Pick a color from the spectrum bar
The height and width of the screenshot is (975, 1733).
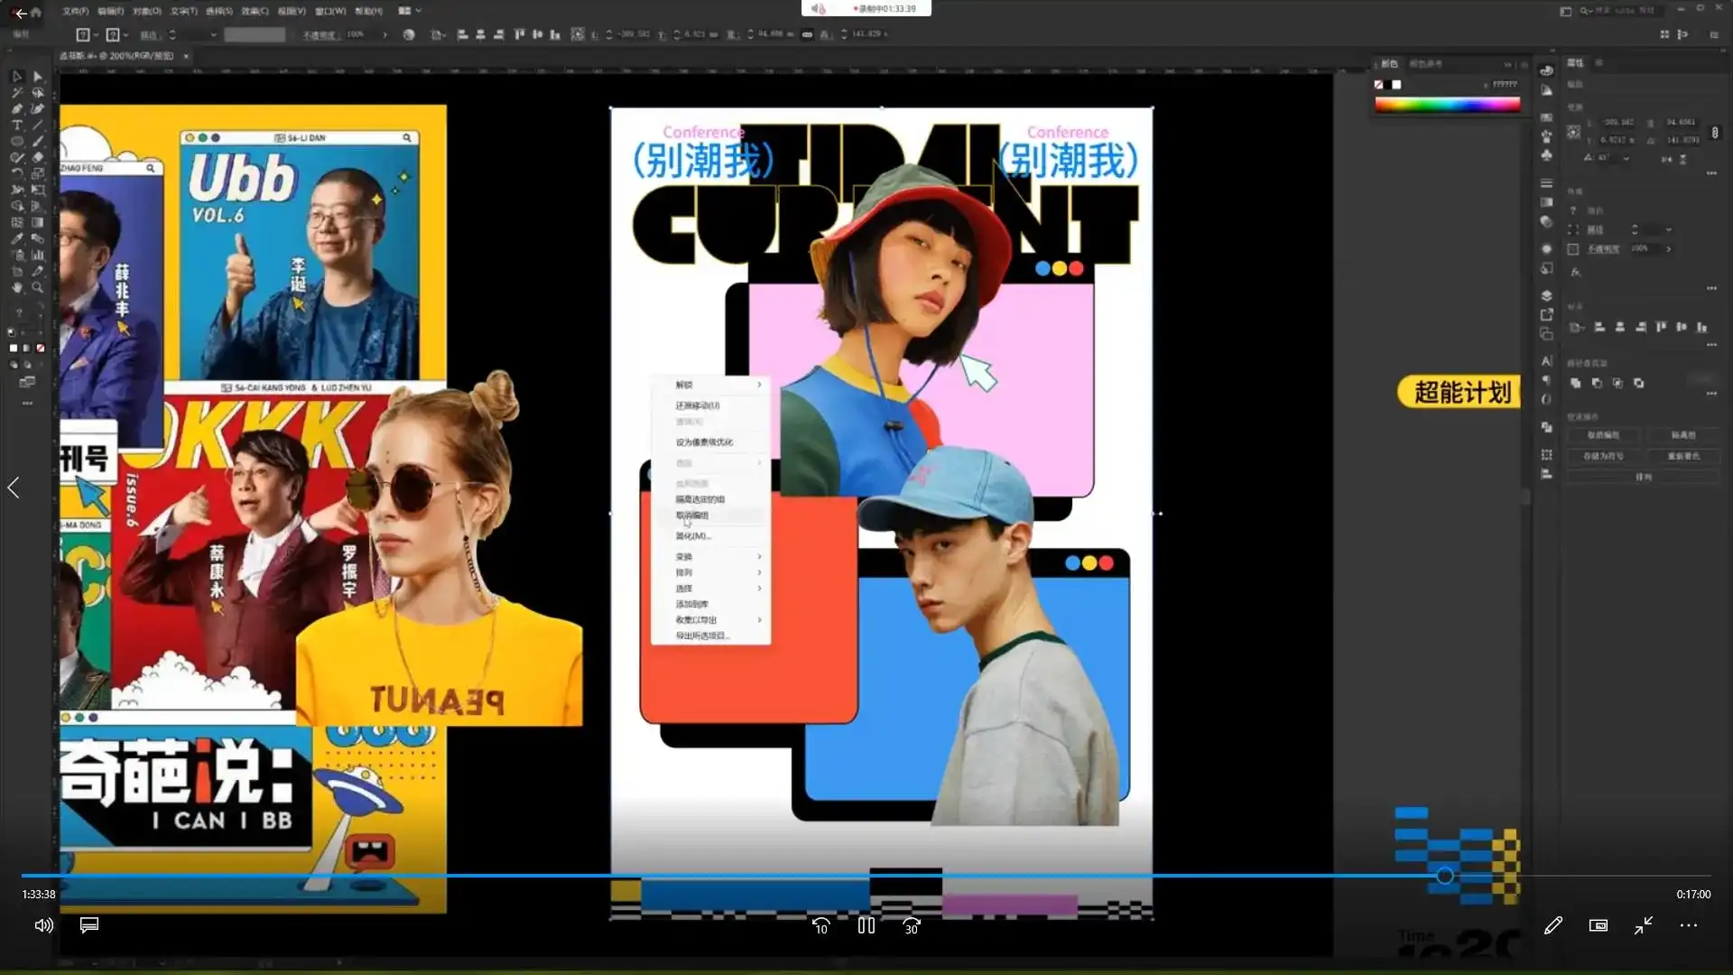pyautogui.click(x=1447, y=105)
